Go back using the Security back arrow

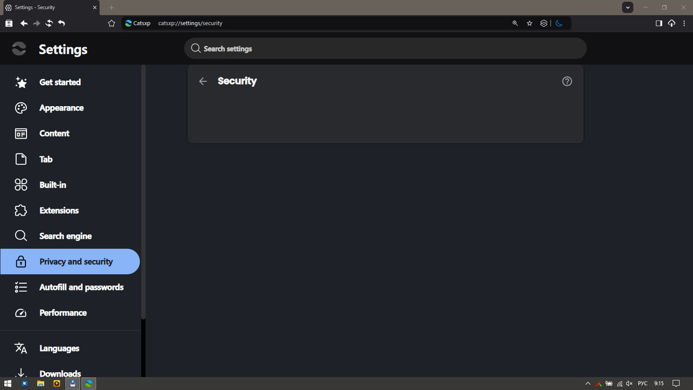tap(203, 81)
